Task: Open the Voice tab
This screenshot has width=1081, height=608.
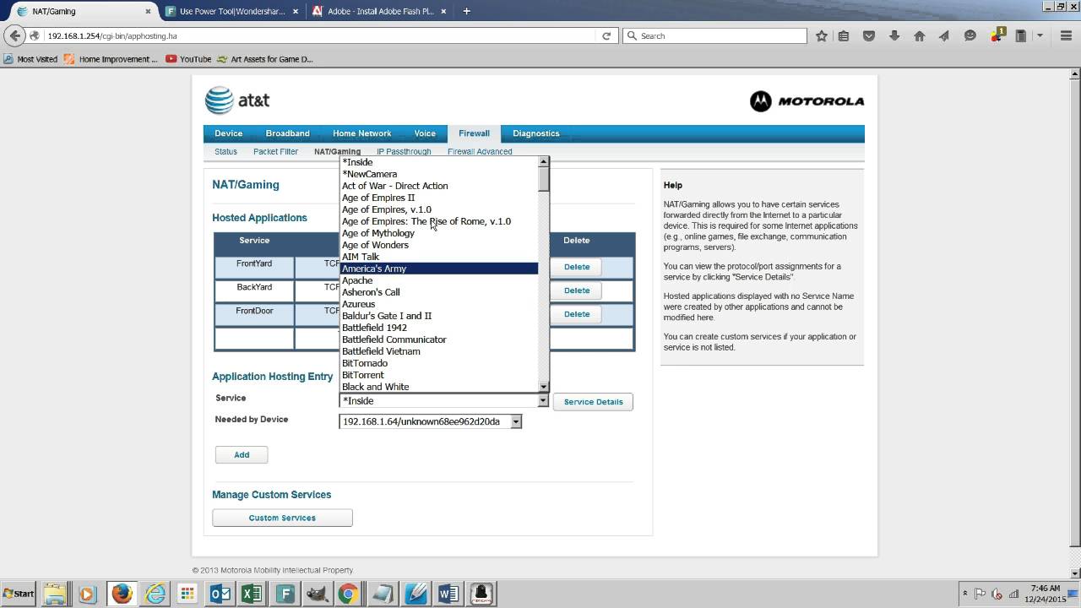Action: point(425,133)
